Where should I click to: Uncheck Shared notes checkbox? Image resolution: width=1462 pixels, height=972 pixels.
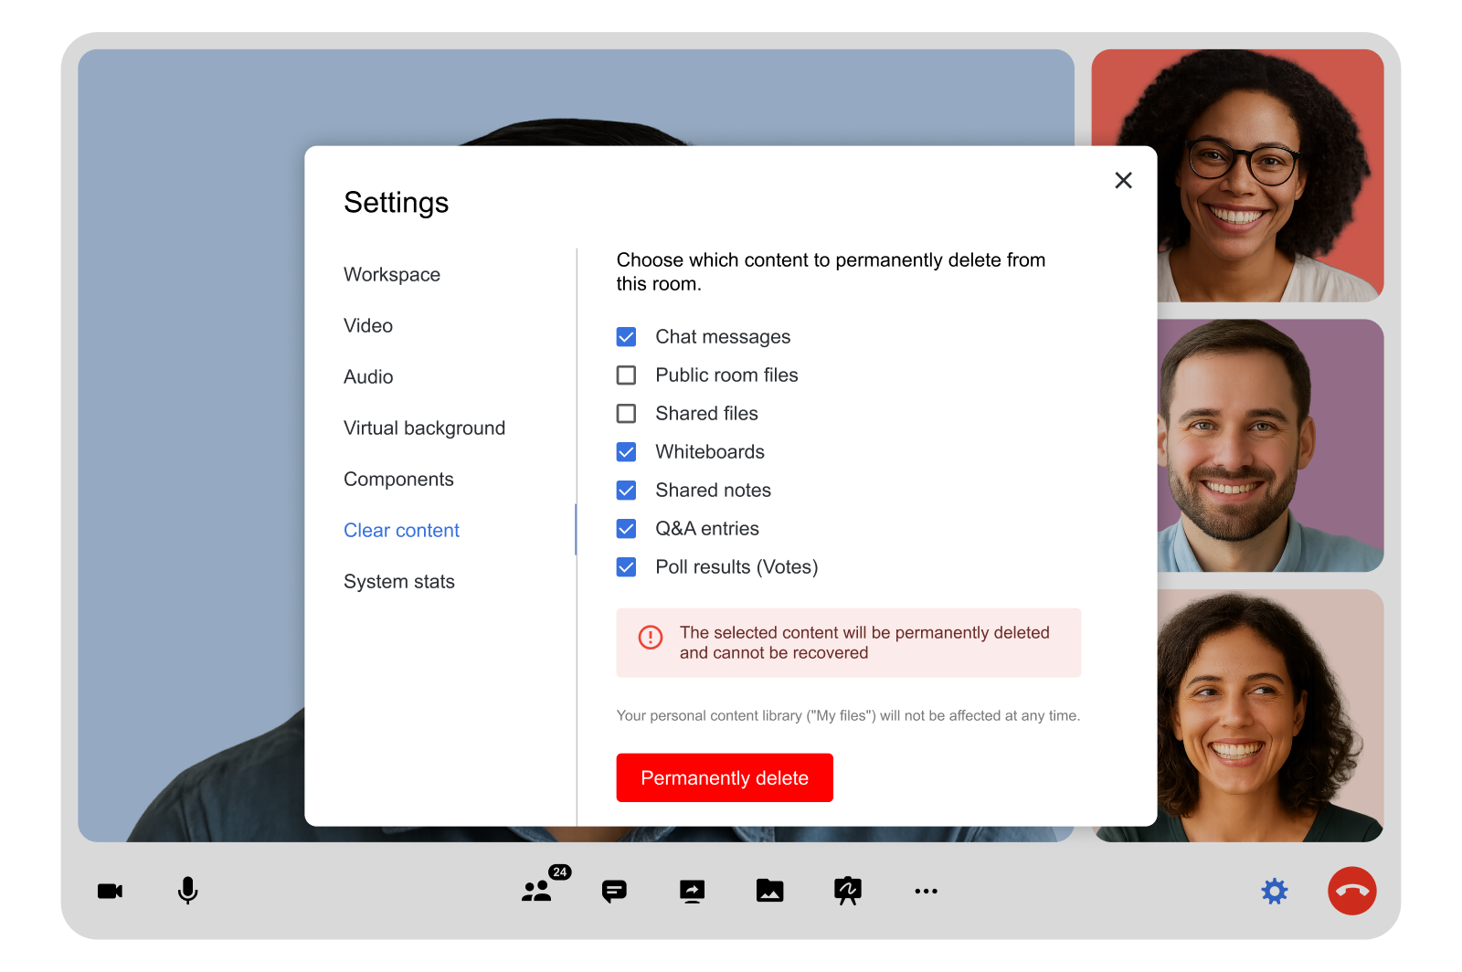[x=626, y=491]
